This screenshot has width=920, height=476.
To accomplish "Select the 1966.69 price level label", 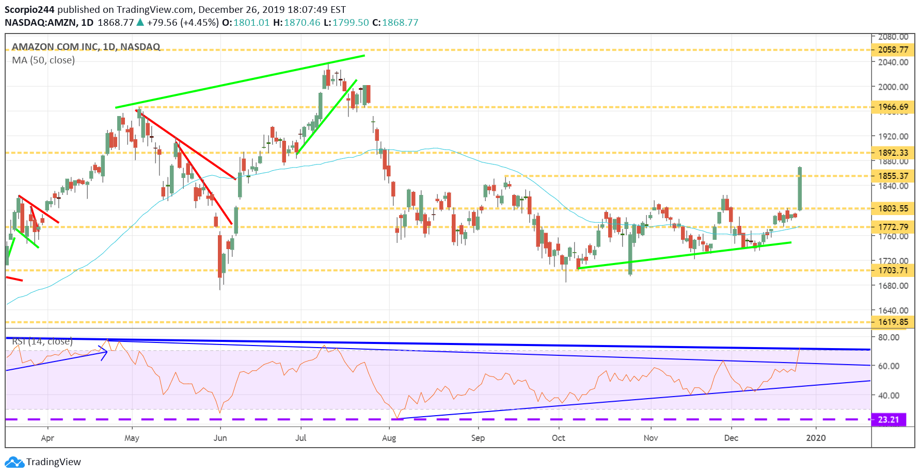I will pyautogui.click(x=893, y=107).
